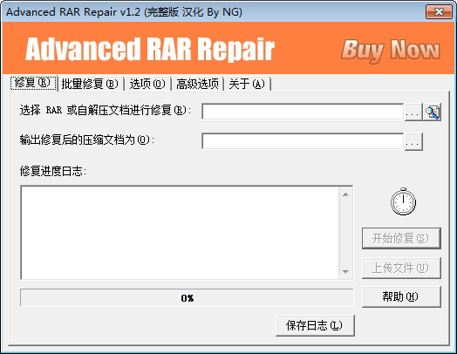The image size is (457, 354).
Task: Focus the output repaired archive input field
Action: 303,141
